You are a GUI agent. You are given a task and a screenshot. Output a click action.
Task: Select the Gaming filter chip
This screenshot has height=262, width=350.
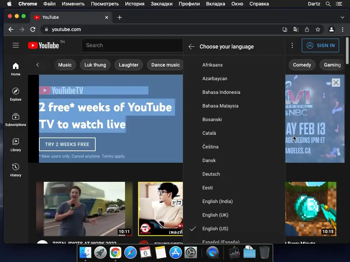pyautogui.click(x=332, y=65)
